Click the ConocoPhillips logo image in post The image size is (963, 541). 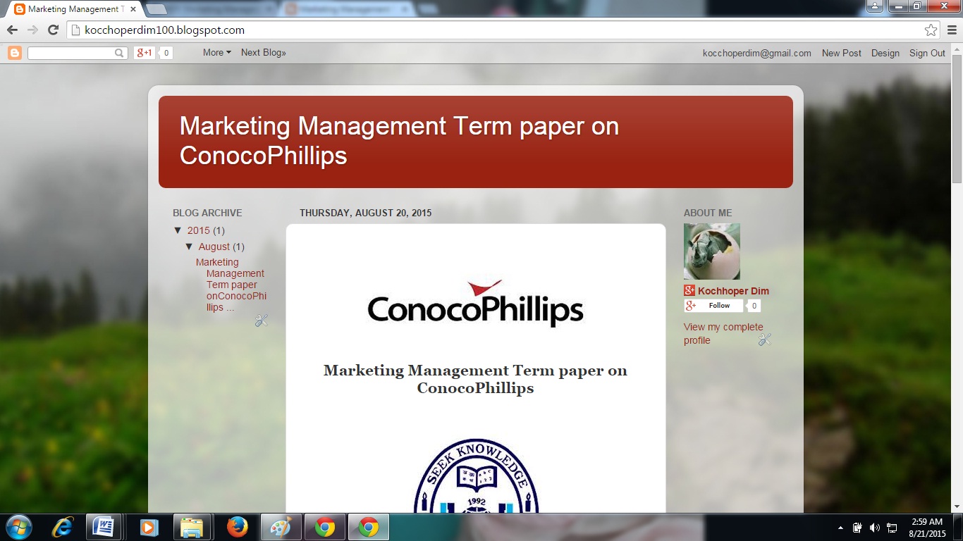[x=476, y=303]
